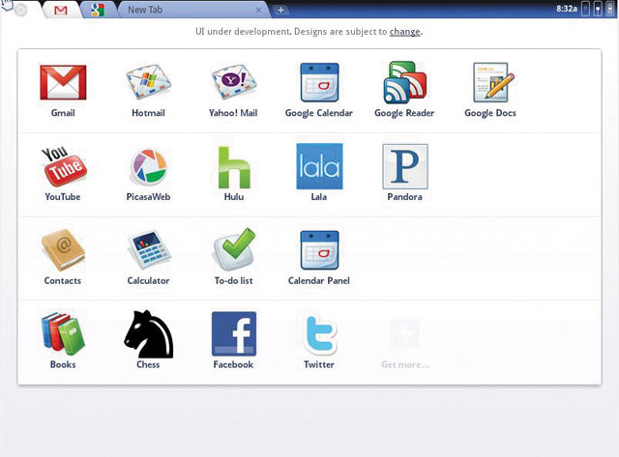This screenshot has height=457, width=619.
Task: Select the New Tab tab
Action: 193,10
